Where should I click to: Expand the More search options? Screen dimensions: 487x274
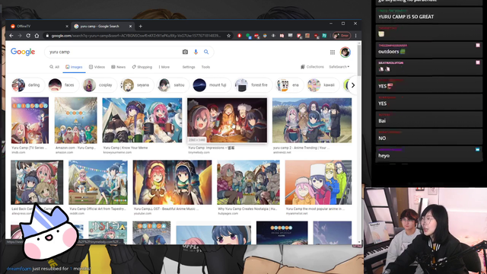(x=164, y=67)
